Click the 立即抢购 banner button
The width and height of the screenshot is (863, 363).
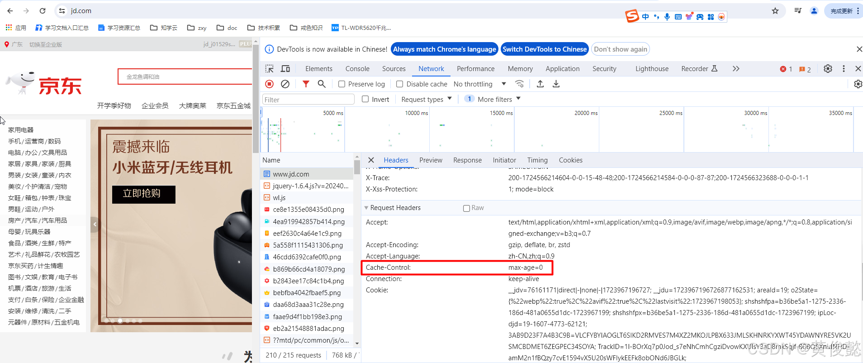coord(143,194)
